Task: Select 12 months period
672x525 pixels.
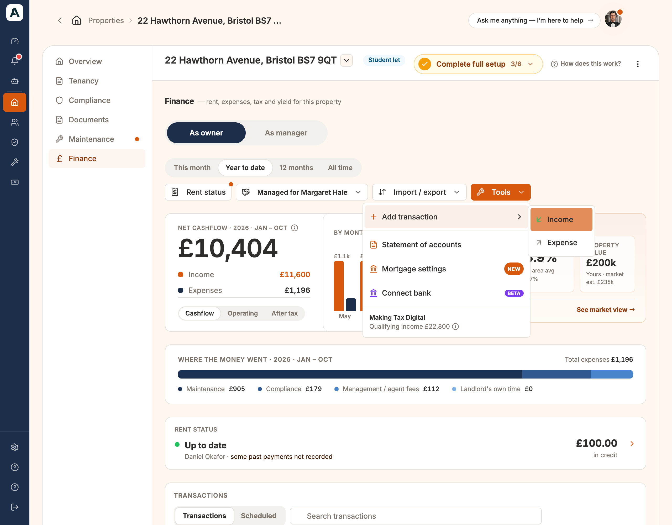Action: click(296, 168)
